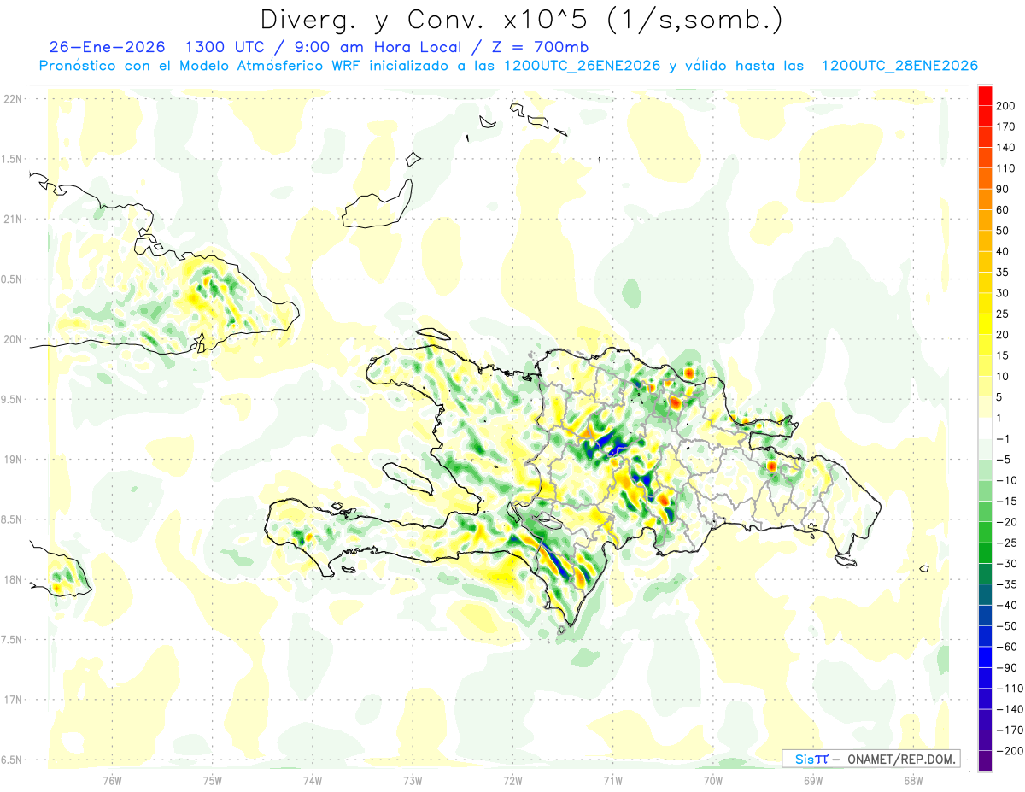Click the colorbar value "-110"
The height and width of the screenshot is (792, 1025).
tap(1008, 688)
